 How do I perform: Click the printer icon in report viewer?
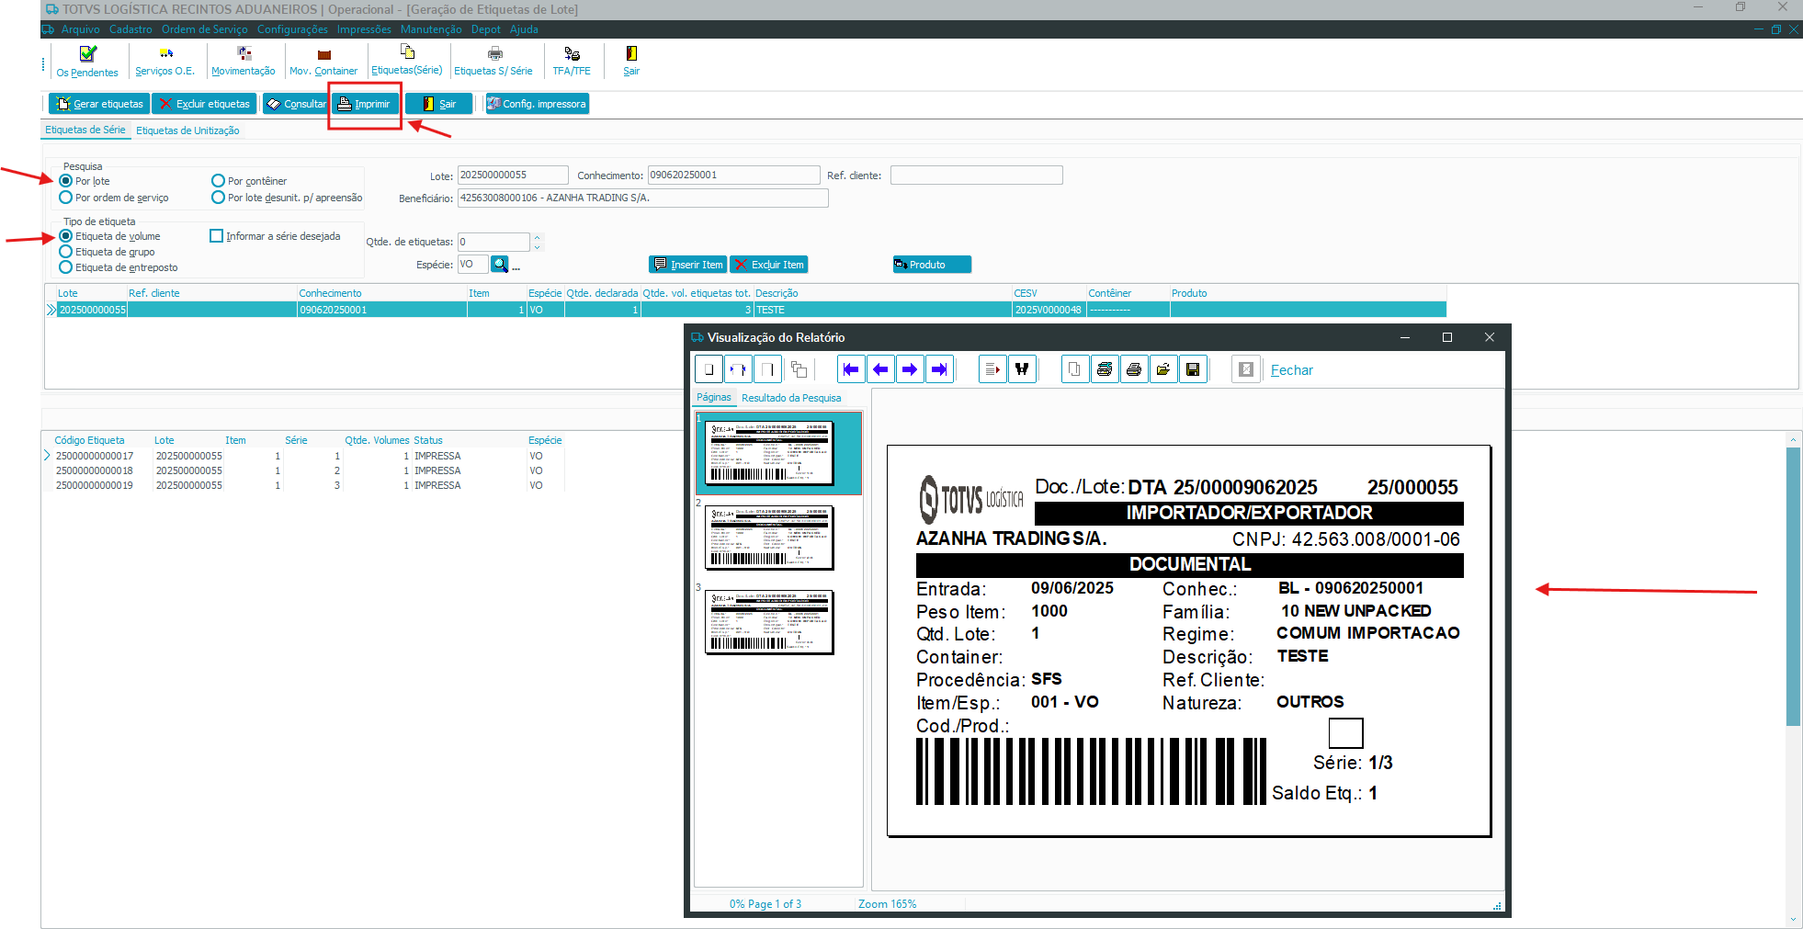click(x=1134, y=369)
